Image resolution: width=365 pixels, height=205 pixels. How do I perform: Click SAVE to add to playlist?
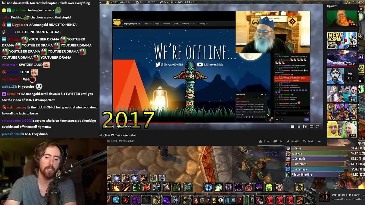(x=308, y=141)
